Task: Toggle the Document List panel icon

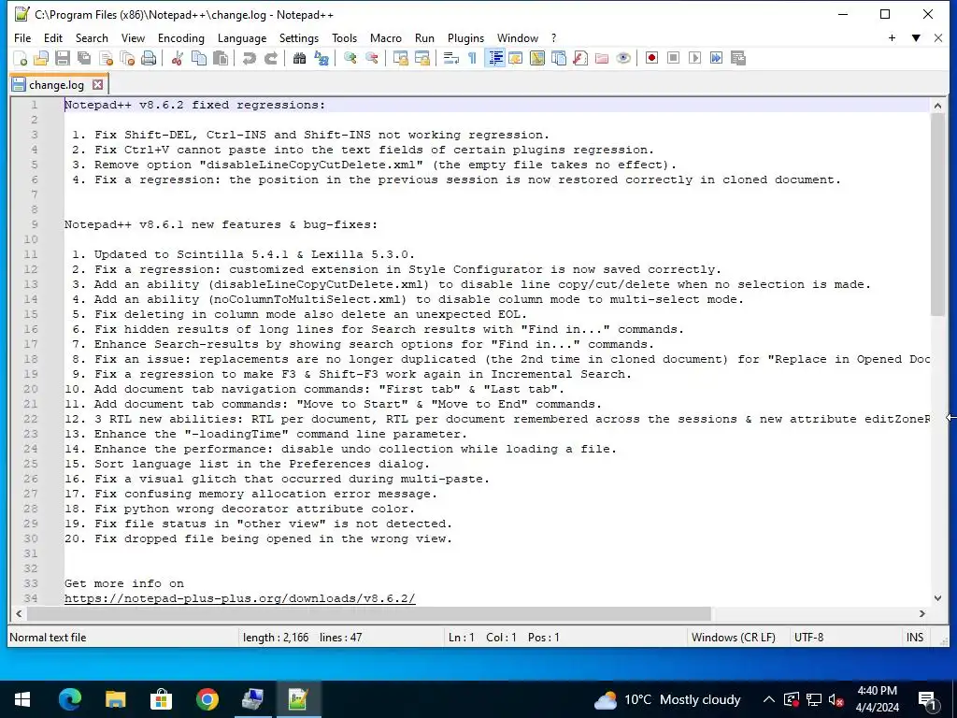Action: point(559,58)
